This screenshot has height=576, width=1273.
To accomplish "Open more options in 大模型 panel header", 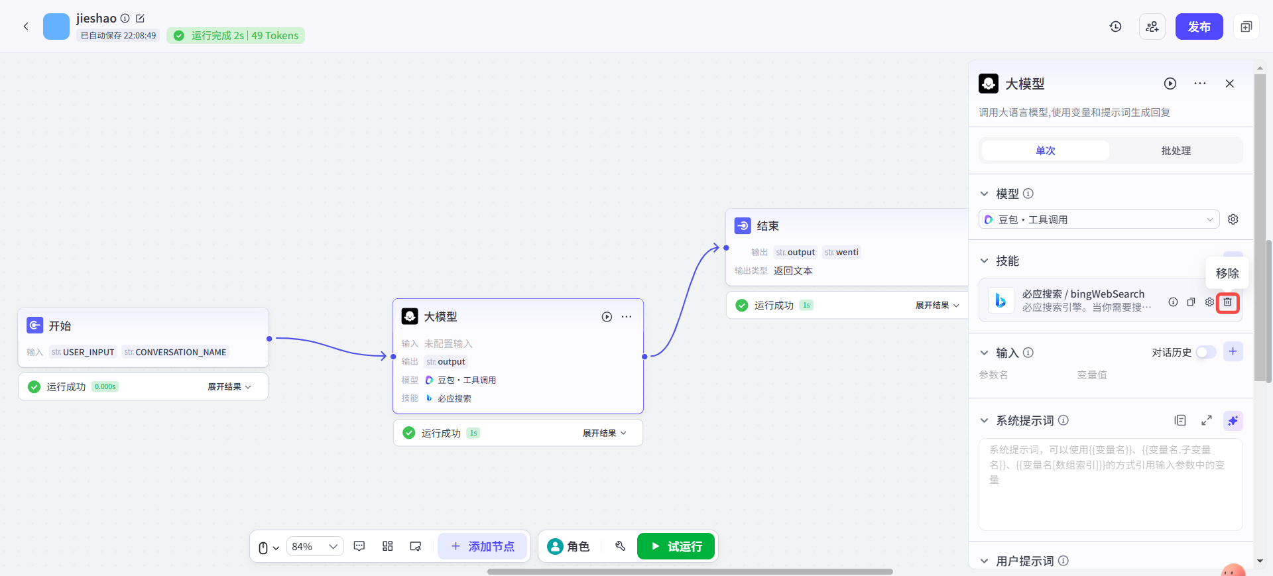I will (1200, 84).
